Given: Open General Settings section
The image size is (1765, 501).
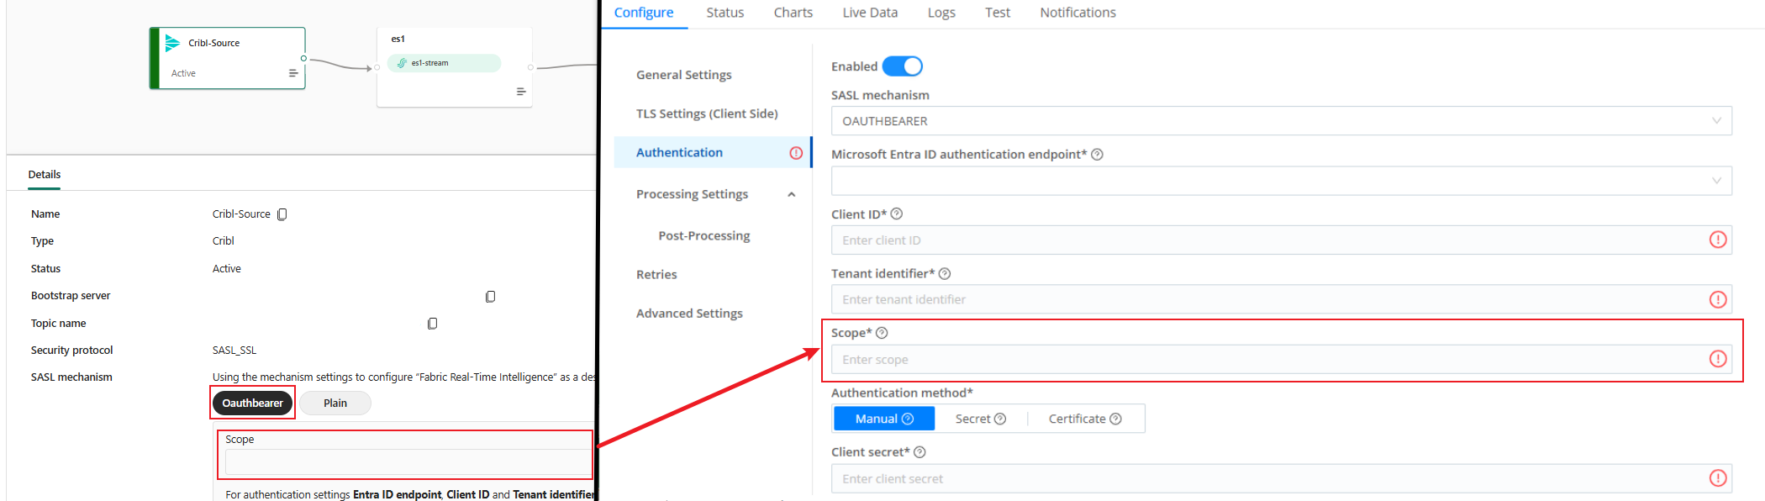Looking at the screenshot, I should pyautogui.click(x=683, y=75).
